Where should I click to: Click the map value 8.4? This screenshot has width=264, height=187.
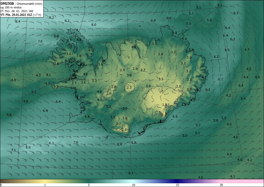18,22
